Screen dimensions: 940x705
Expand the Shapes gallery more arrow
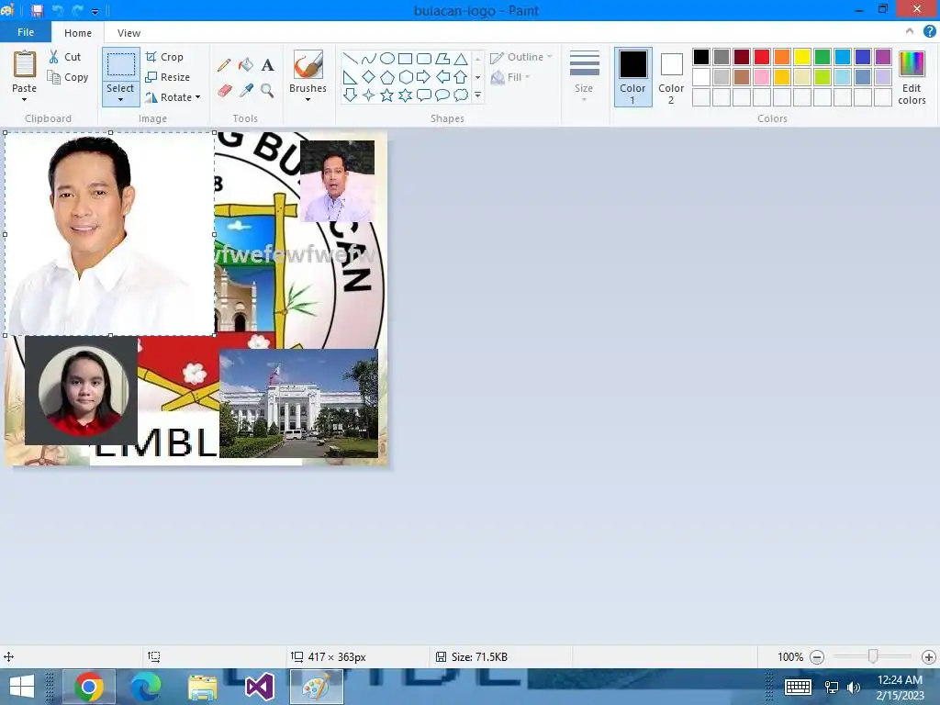pos(477,95)
